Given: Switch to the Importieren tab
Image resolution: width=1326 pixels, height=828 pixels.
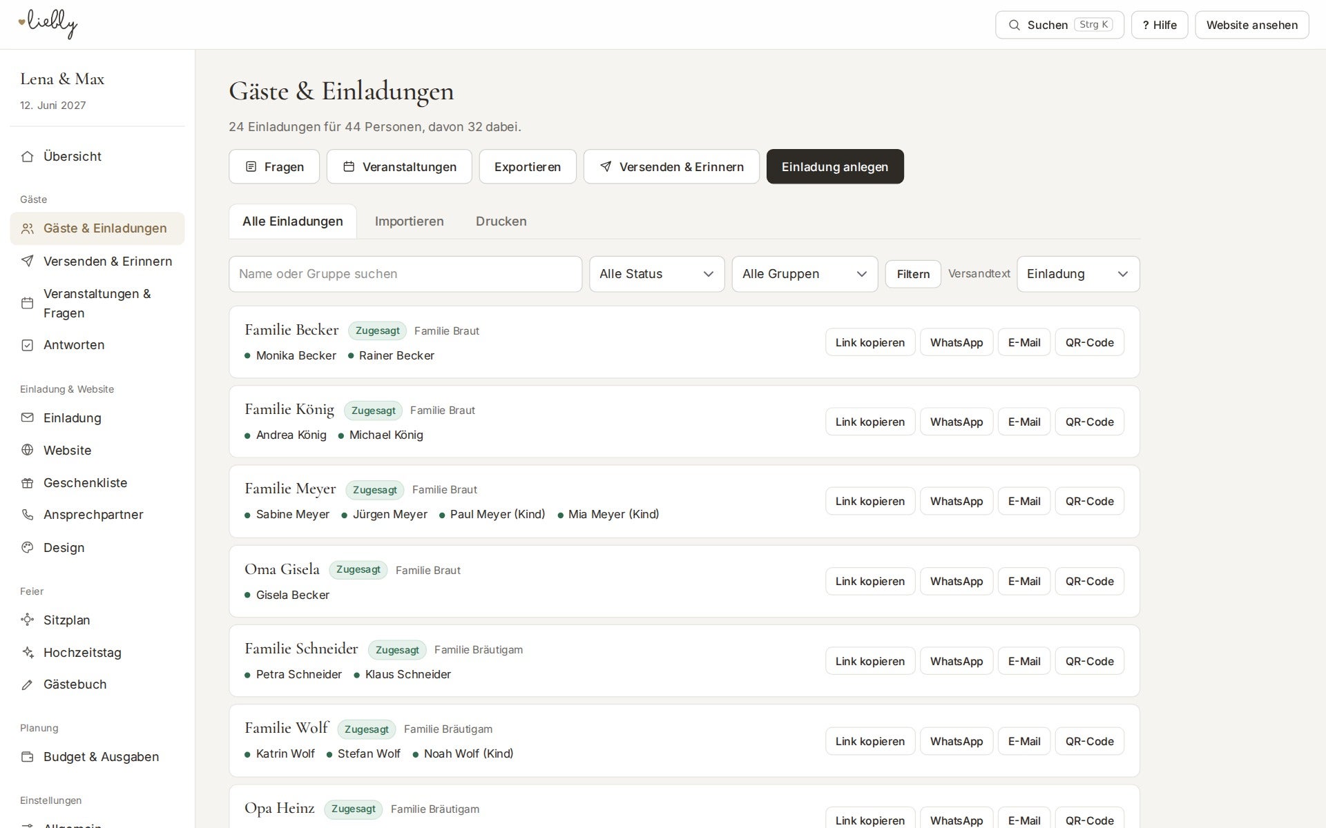Looking at the screenshot, I should coord(410,221).
